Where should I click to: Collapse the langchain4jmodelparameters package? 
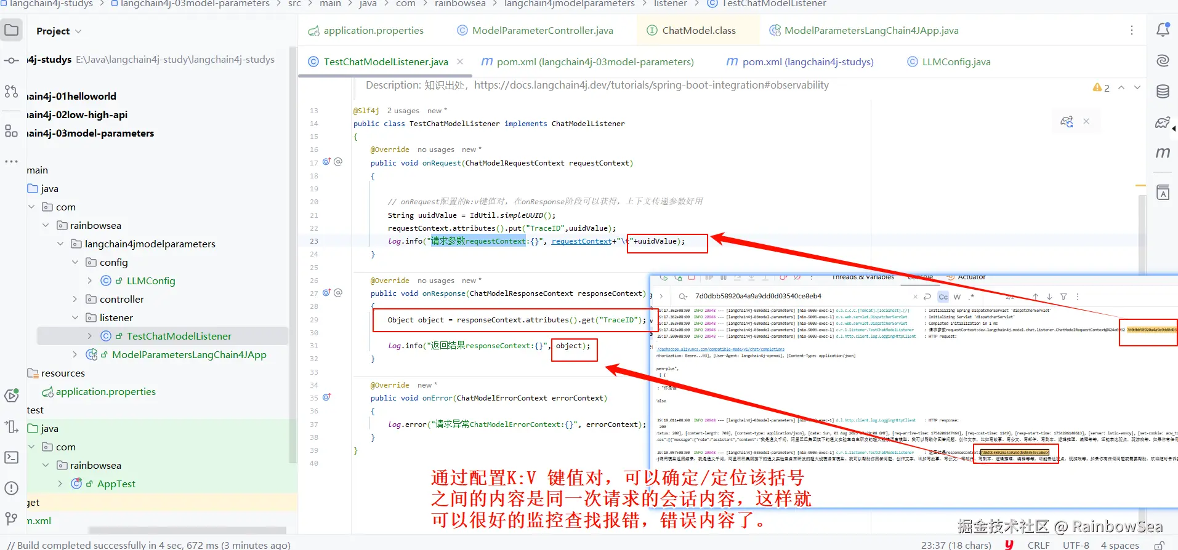pyautogui.click(x=60, y=244)
